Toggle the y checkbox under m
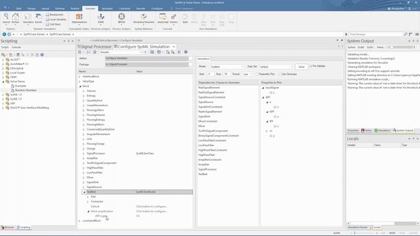420x236 pixels. 271,136
